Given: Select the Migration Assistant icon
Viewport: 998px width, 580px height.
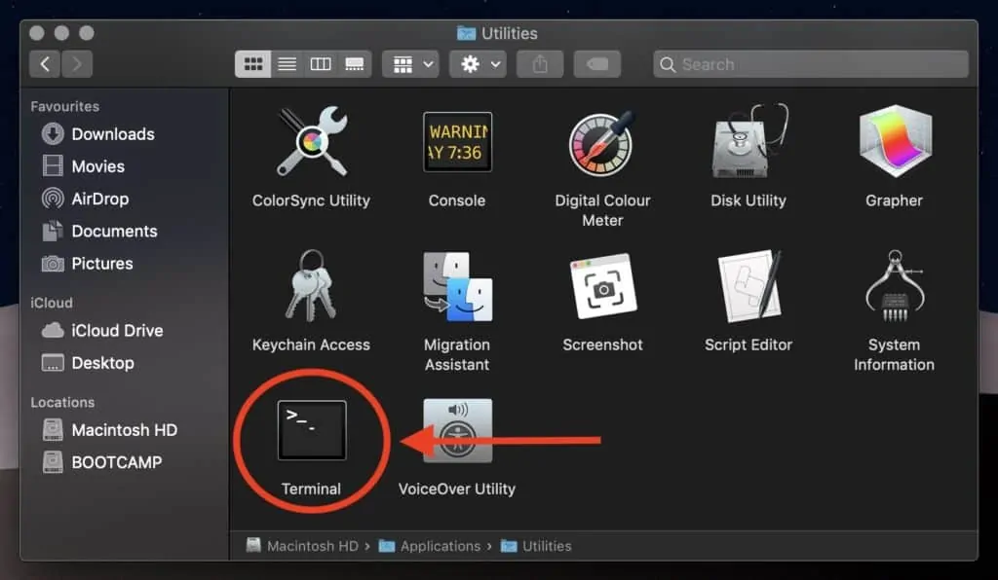Looking at the screenshot, I should [457, 286].
